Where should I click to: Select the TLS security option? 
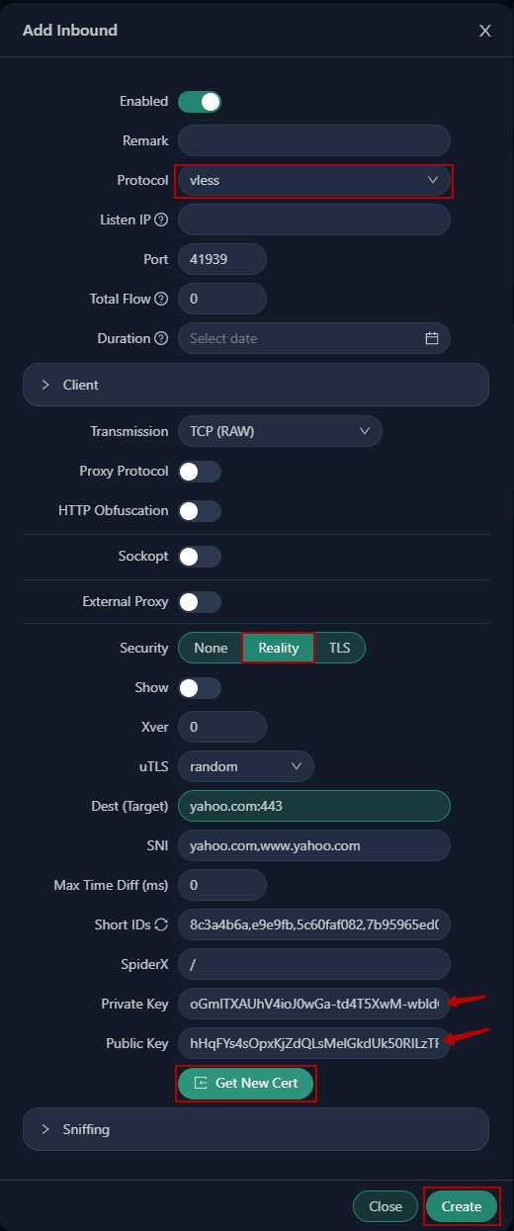pyautogui.click(x=339, y=648)
